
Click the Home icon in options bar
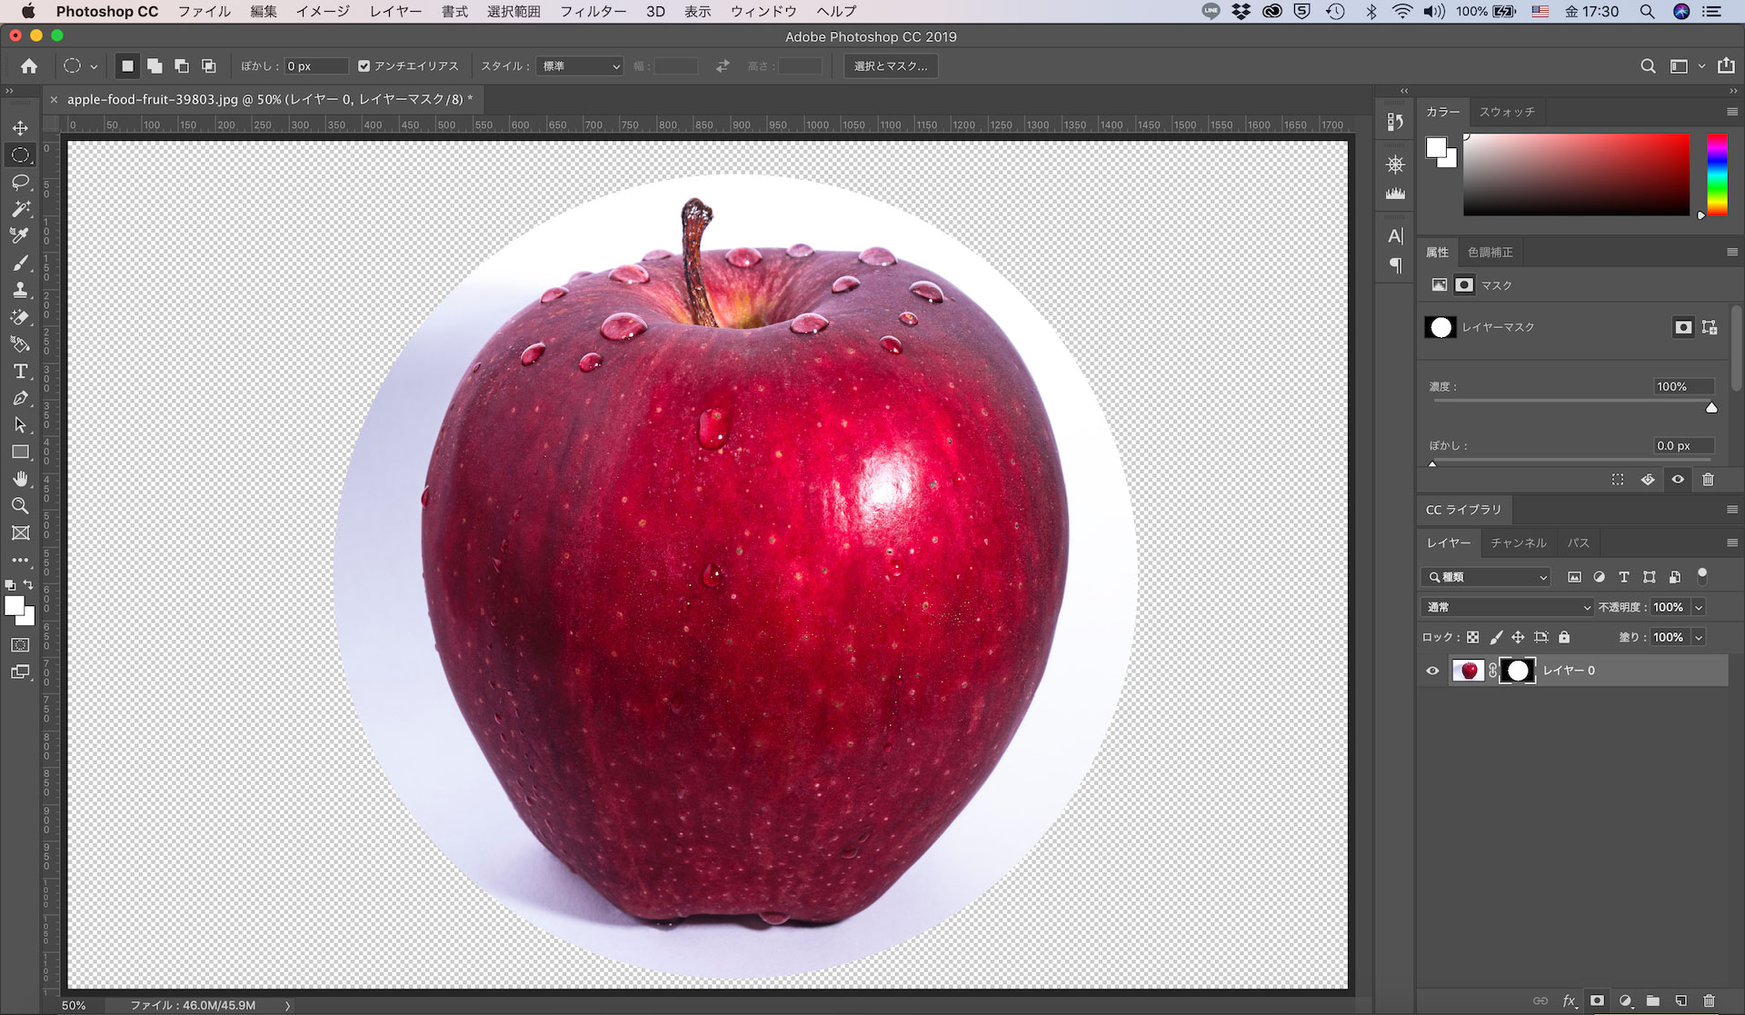(29, 66)
